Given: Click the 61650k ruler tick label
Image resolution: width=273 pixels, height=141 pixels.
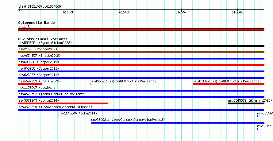Looking at the screenshot, I should pyautogui.click(x=181, y=12).
